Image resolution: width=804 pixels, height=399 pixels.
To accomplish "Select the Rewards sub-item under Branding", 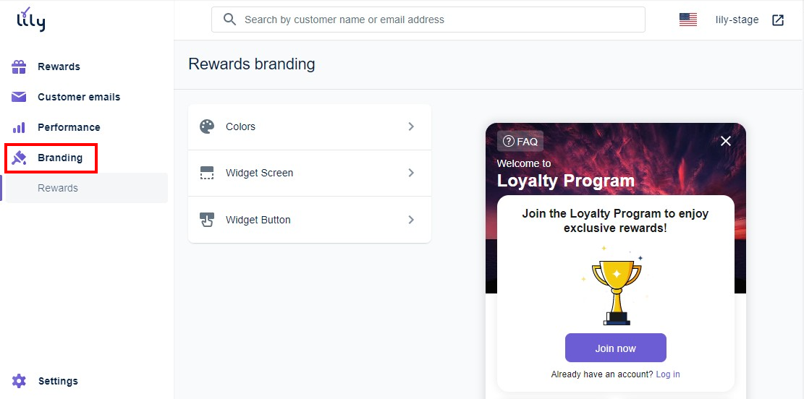I will (58, 188).
